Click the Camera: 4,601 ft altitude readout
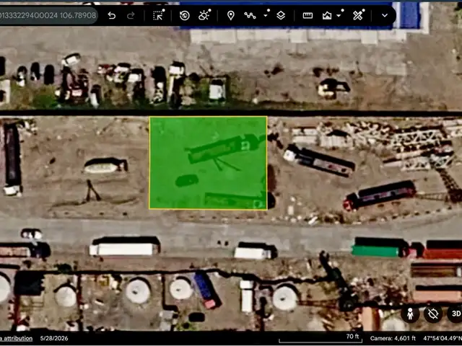Viewport: 462px width, 346px height. [x=393, y=338]
